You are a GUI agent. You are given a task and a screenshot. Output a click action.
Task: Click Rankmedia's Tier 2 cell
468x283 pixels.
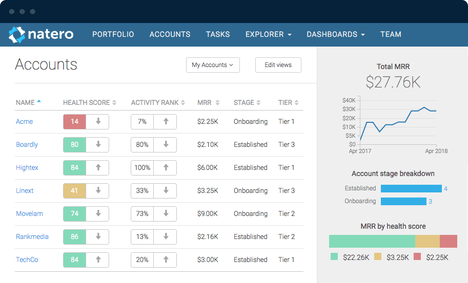pyautogui.click(x=287, y=236)
